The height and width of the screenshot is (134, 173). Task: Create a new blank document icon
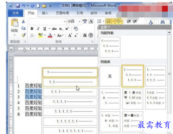click(38, 6)
